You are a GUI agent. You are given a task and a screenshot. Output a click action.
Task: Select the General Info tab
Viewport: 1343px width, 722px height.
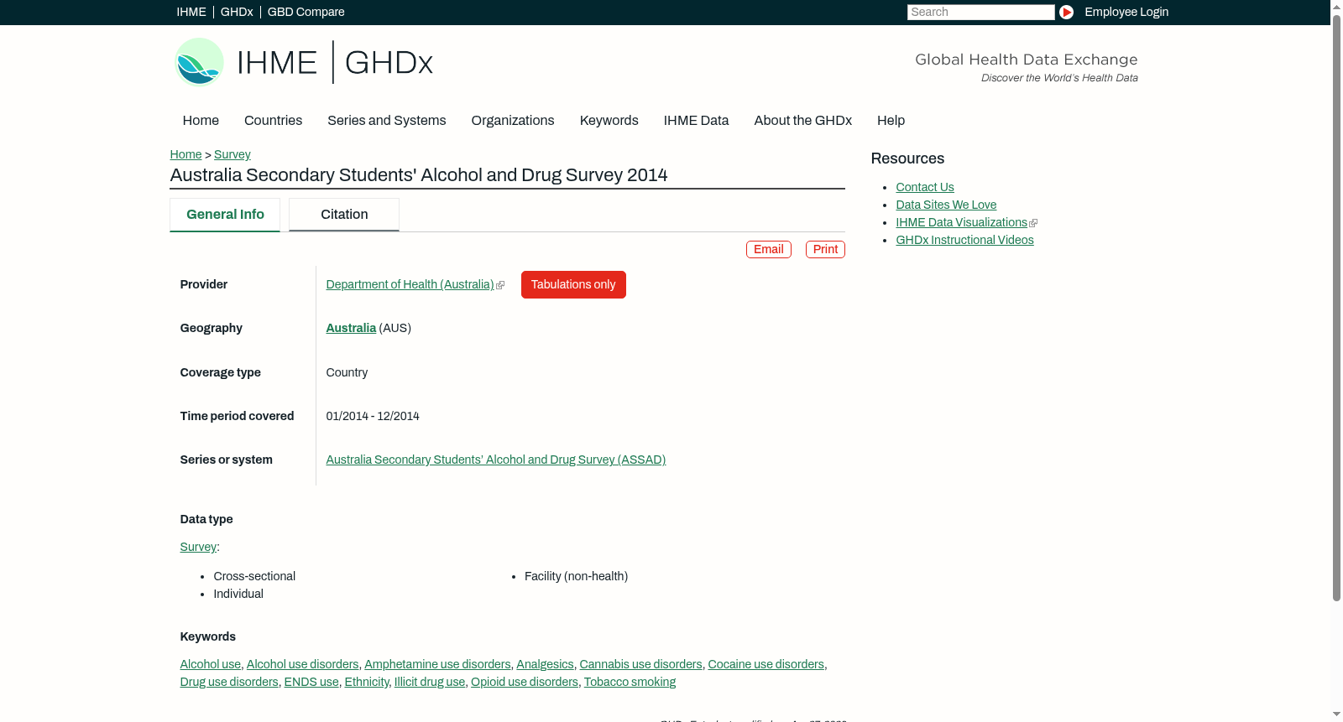225,215
